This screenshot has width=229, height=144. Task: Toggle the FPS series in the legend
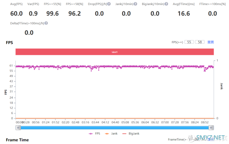tap(95, 134)
